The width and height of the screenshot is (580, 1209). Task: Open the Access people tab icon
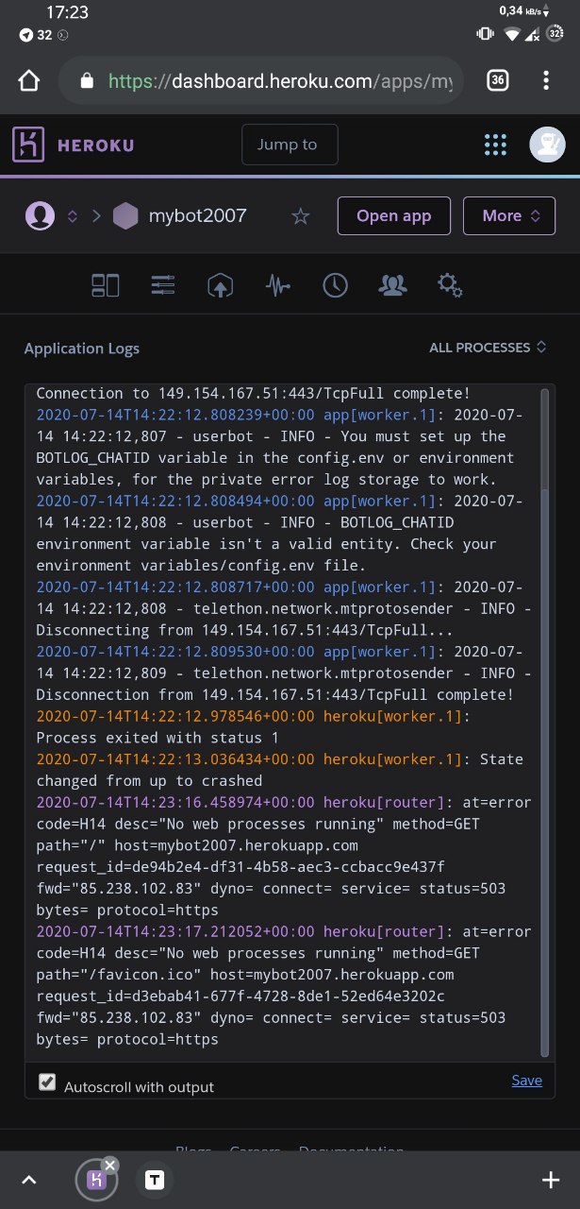pos(392,284)
